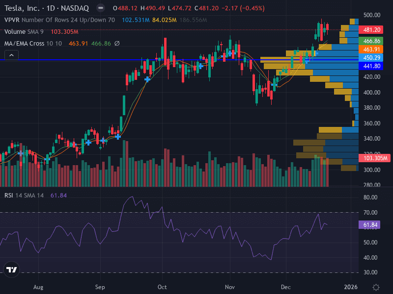
Task: Click the O488.12 open value in header
Action: 125,8
